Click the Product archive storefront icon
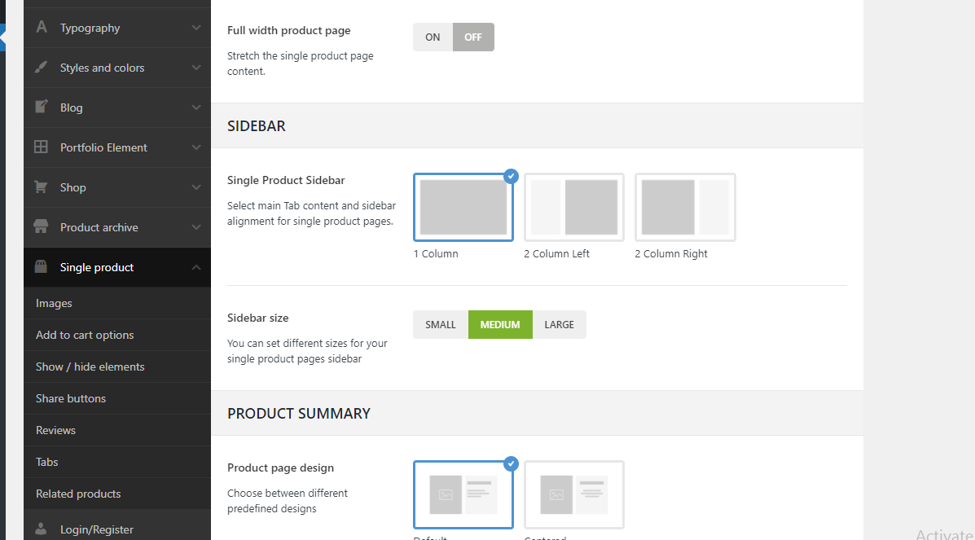This screenshot has width=975, height=540. [x=41, y=226]
